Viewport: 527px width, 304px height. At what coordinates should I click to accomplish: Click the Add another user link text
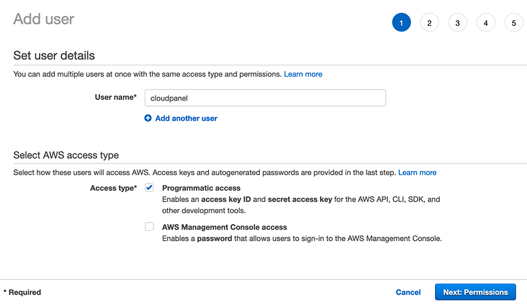pyautogui.click(x=186, y=118)
